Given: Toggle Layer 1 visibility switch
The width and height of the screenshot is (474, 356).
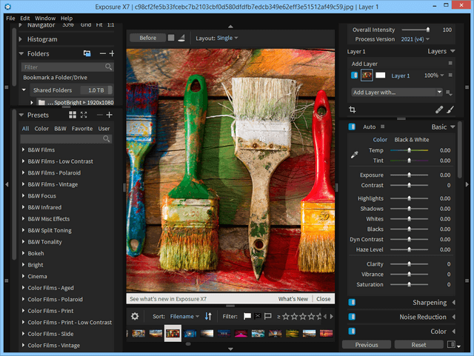Looking at the screenshot, I should tap(354, 75).
